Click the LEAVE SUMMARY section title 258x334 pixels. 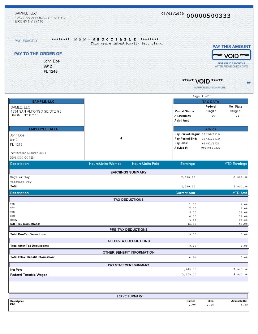click(x=130, y=296)
